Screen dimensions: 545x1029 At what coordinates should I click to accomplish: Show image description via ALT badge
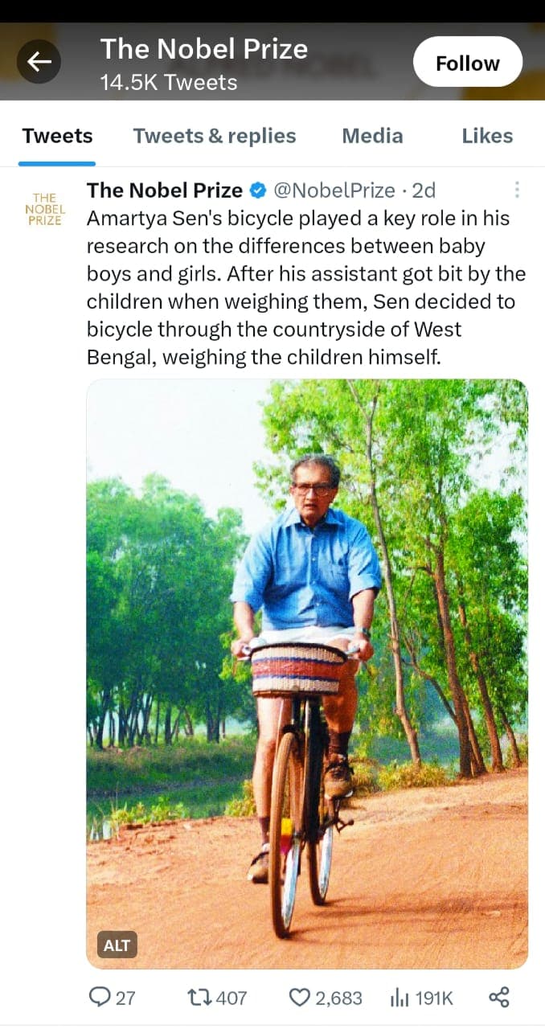117,945
